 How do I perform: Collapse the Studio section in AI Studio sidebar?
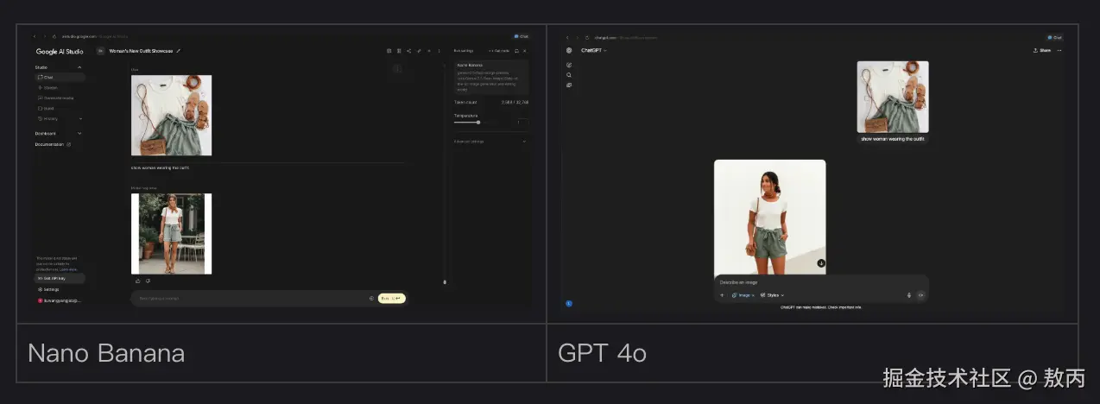pyautogui.click(x=80, y=67)
